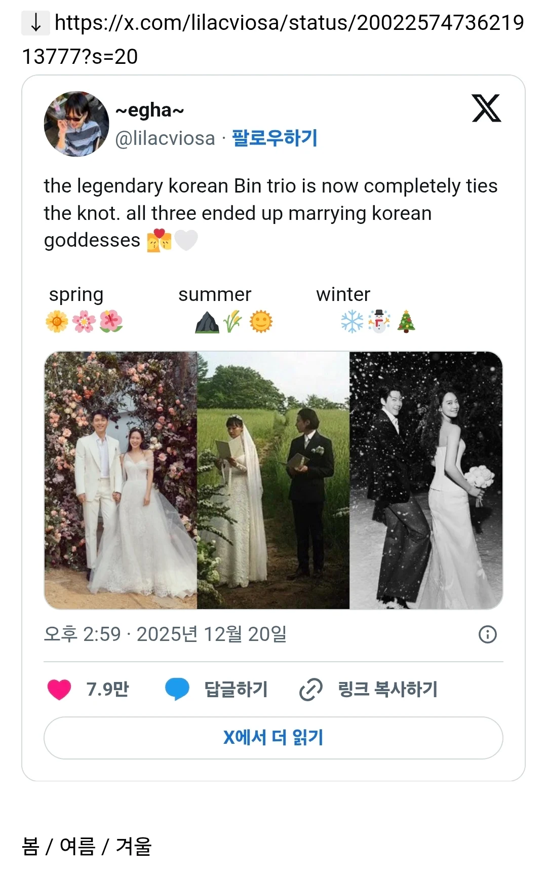Click the @lilacviosa handle
547x872 pixels.
[165, 138]
